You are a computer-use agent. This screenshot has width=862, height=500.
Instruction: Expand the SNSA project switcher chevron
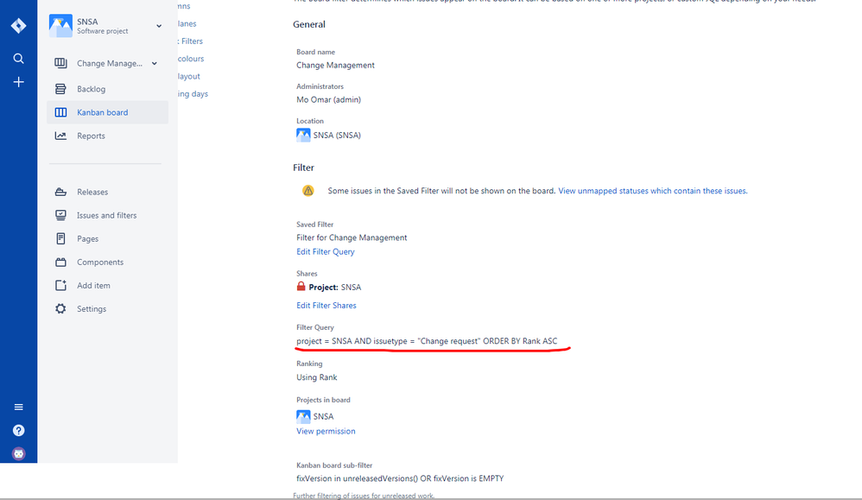click(x=158, y=26)
